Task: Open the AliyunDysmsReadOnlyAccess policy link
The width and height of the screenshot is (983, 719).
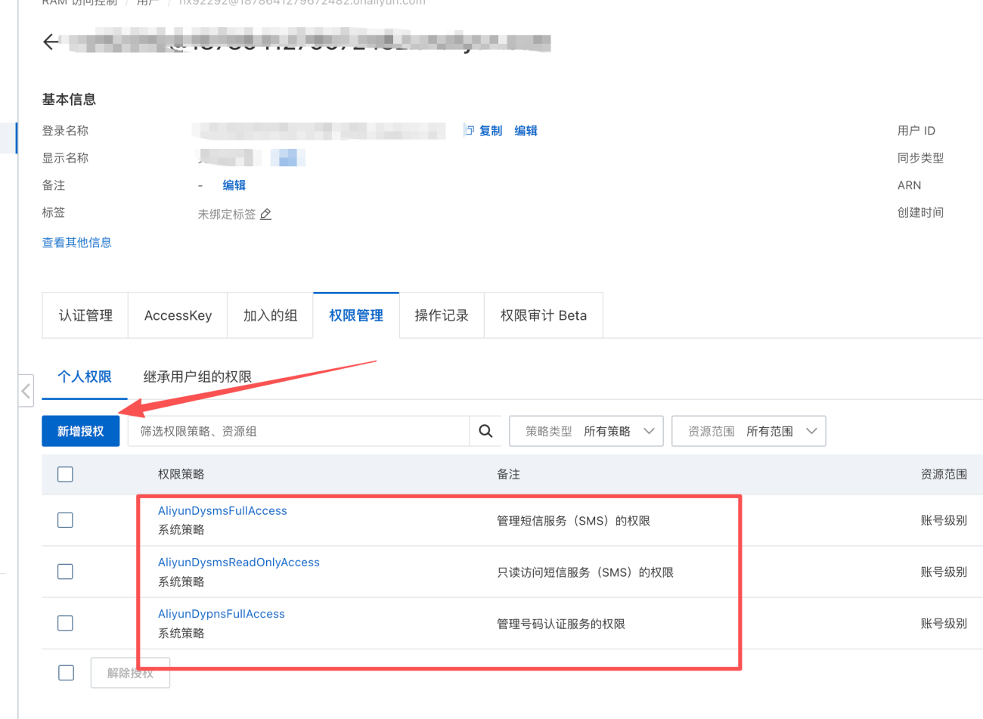Action: click(239, 562)
